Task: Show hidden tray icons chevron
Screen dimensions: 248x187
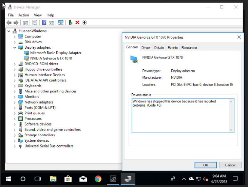Action: (184, 179)
